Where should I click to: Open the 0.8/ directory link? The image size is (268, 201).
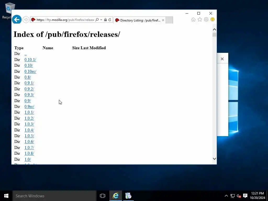click(28, 77)
